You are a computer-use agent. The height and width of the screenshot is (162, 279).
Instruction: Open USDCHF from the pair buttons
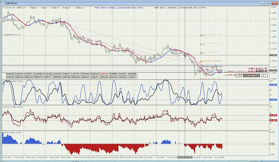123,77
